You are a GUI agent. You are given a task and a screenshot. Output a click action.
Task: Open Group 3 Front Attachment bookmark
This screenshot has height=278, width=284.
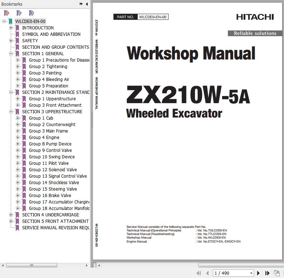coord(55,105)
